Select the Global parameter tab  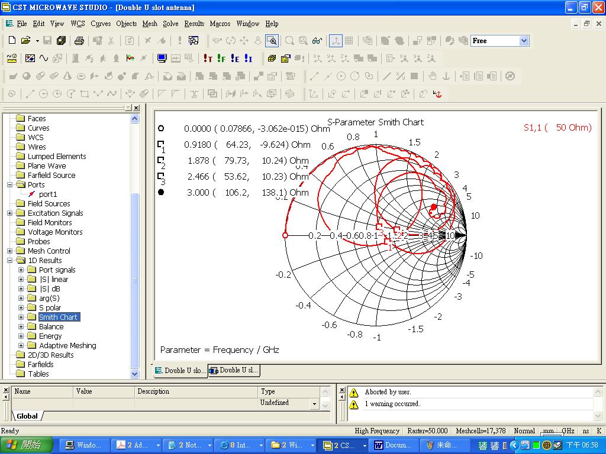[27, 416]
